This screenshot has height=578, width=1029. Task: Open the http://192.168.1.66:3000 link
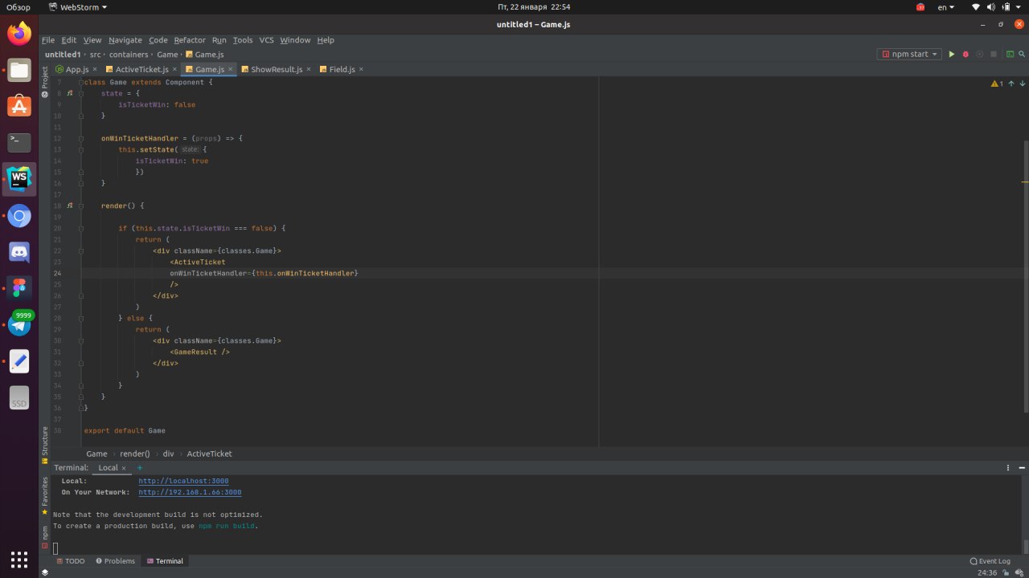point(190,492)
